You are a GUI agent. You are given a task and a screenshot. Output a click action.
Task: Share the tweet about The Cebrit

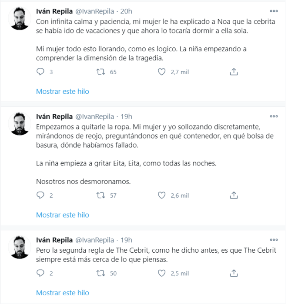[x=234, y=273]
